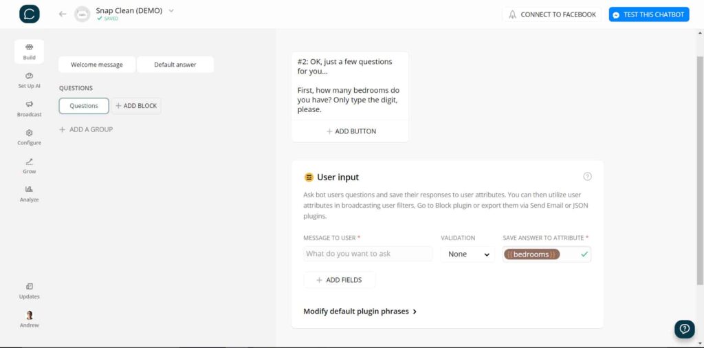
Task: Click the Test This Chatbot button
Action: [x=648, y=14]
